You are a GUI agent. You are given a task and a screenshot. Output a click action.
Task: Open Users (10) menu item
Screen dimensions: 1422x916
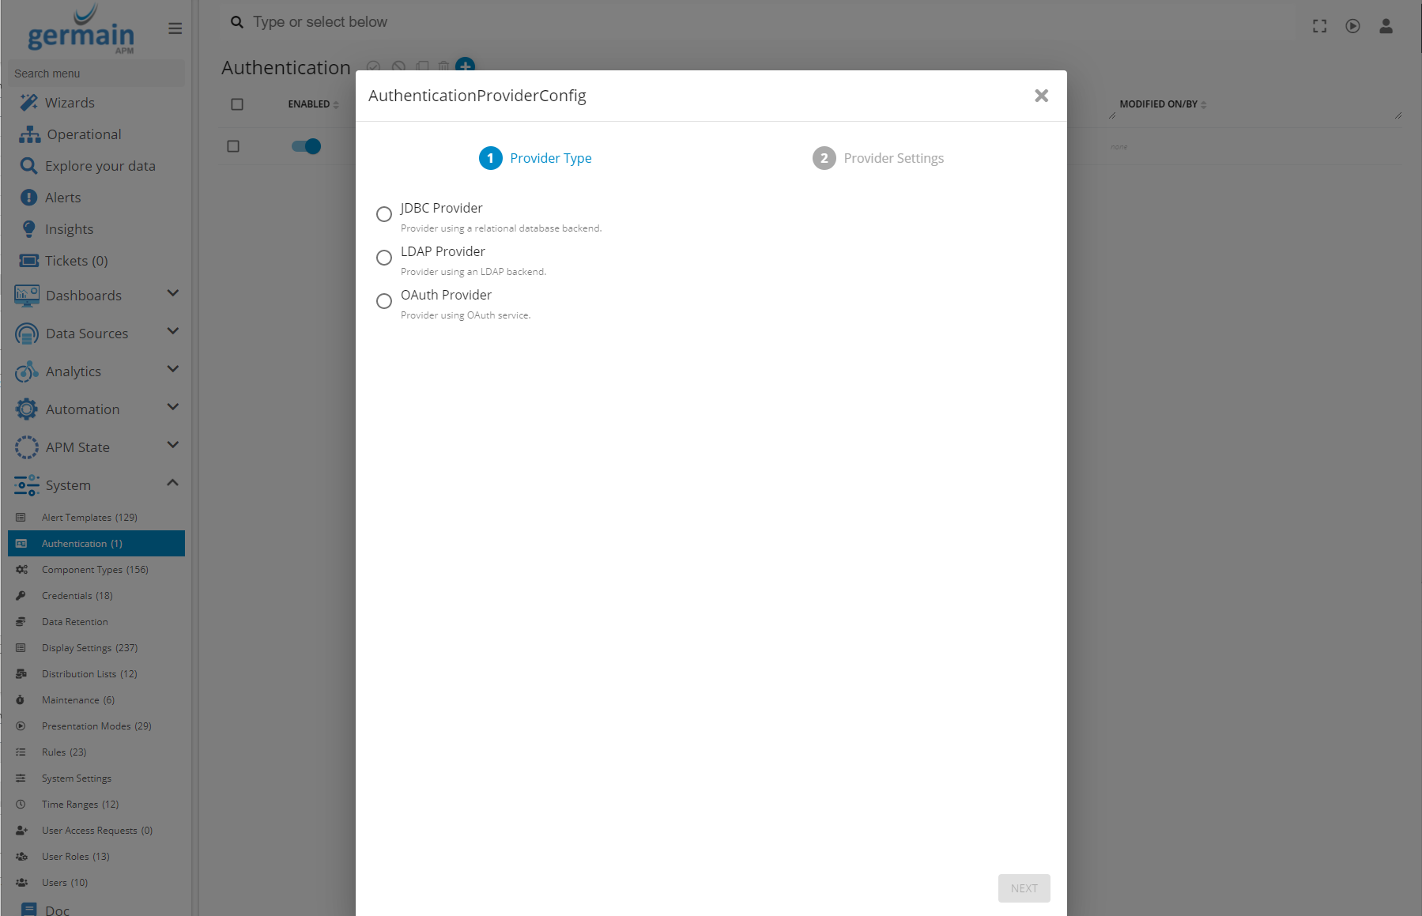pyautogui.click(x=64, y=882)
